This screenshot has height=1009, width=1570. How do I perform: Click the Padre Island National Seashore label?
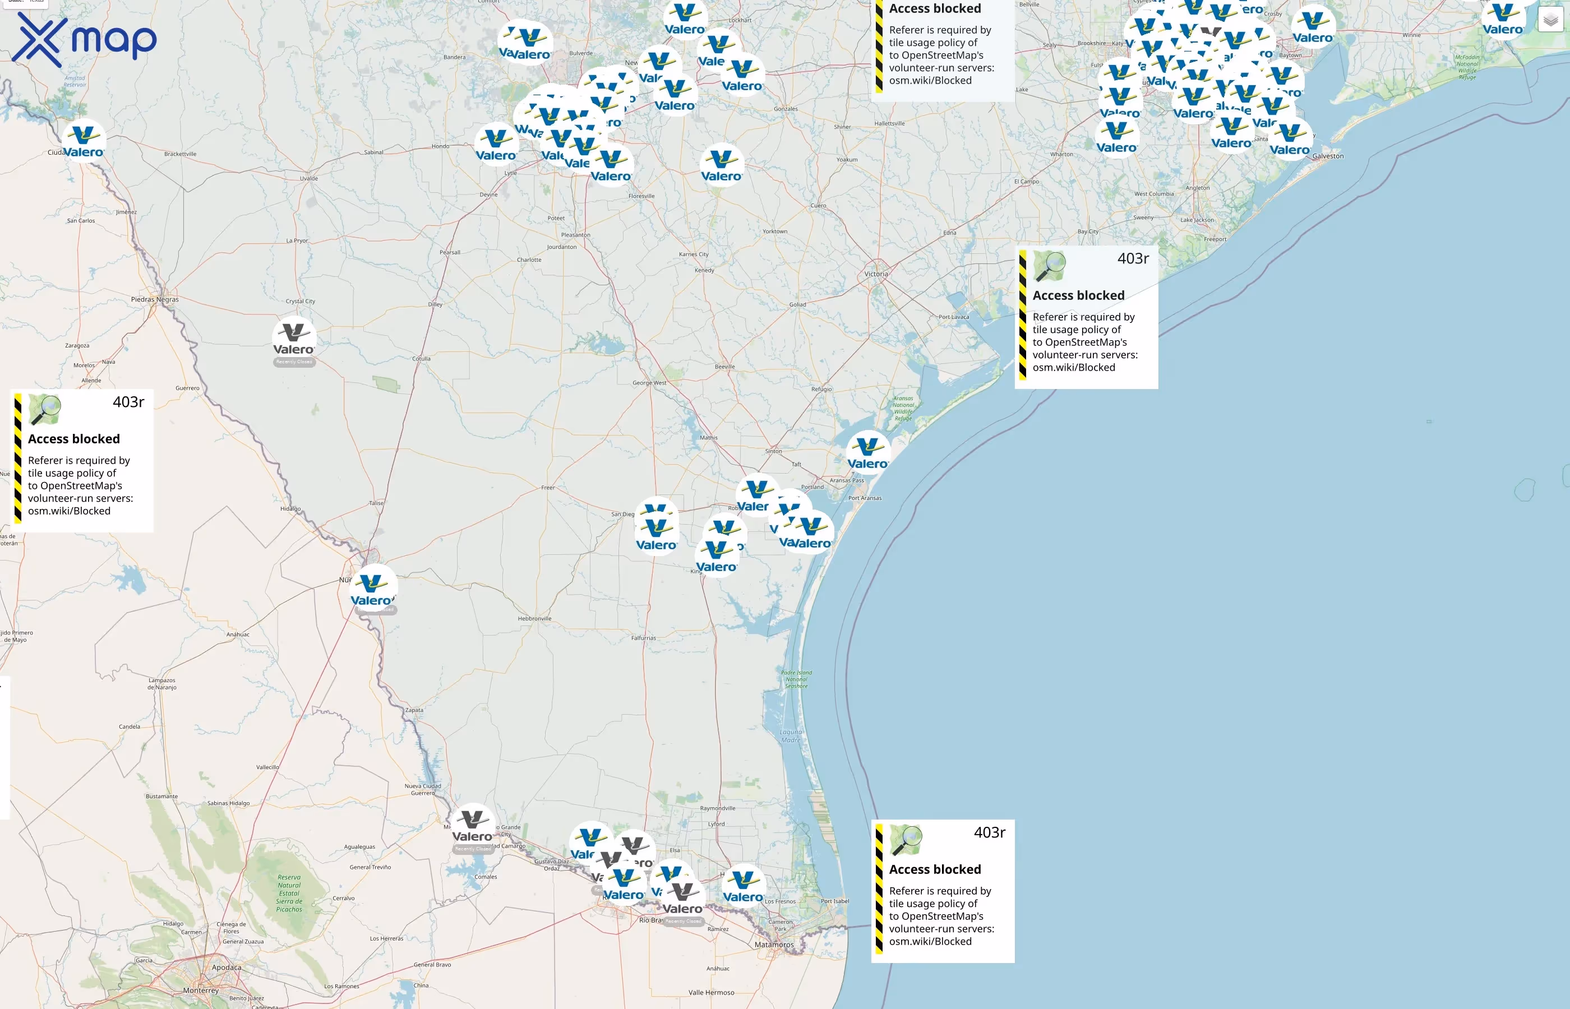796,679
